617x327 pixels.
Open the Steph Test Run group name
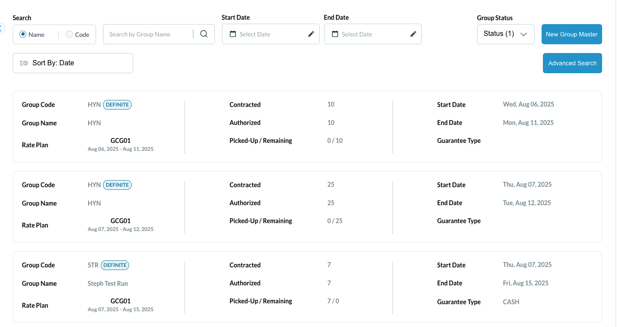pyautogui.click(x=107, y=284)
